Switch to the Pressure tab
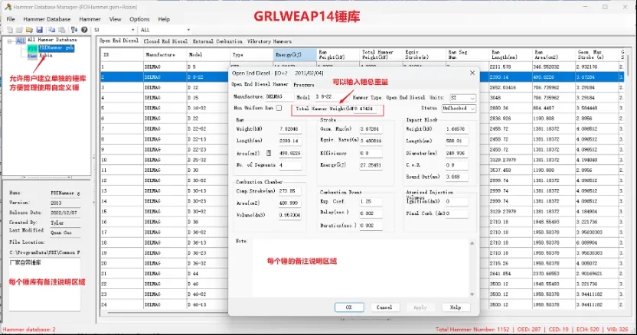Viewport: 637px width, 335px height. [304, 85]
